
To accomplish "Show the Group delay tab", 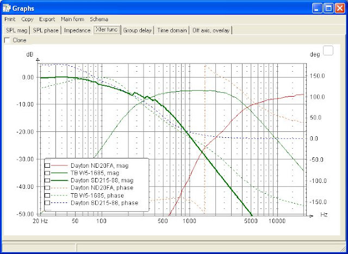I will 138,30.
